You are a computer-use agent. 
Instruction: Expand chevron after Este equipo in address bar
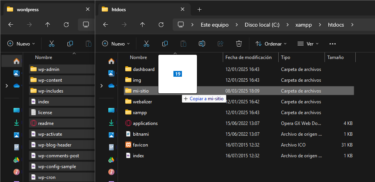pyautogui.click(x=237, y=25)
